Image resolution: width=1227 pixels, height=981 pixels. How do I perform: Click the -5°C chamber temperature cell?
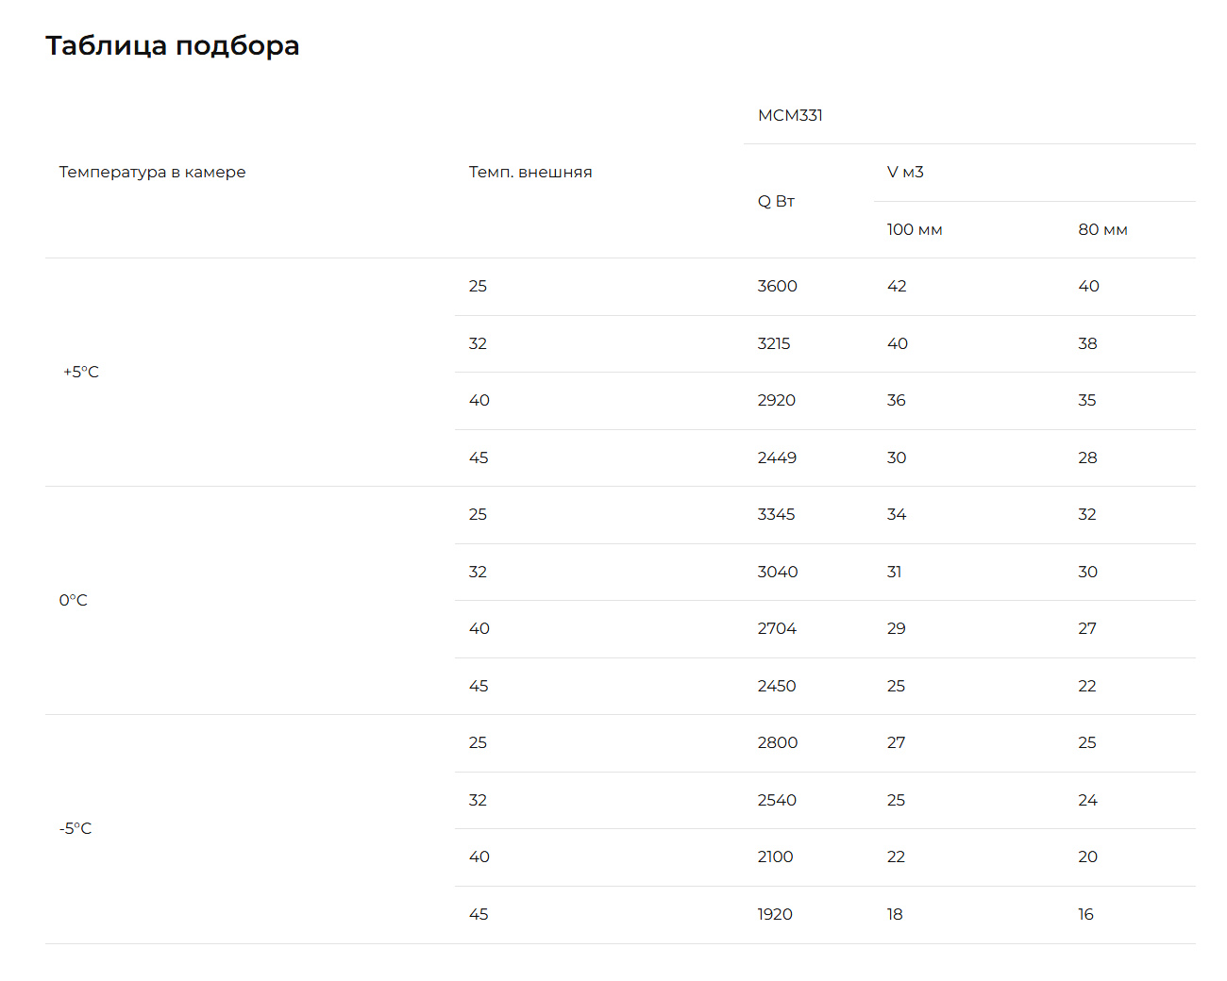point(76,828)
